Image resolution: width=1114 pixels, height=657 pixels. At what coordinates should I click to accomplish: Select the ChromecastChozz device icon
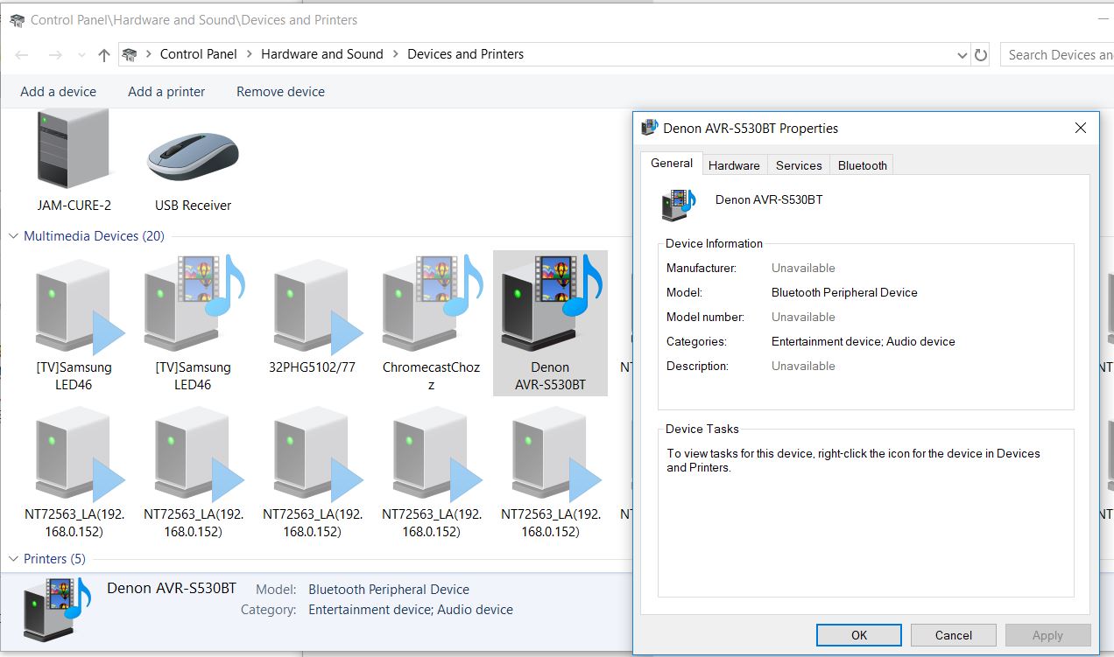pyautogui.click(x=432, y=304)
